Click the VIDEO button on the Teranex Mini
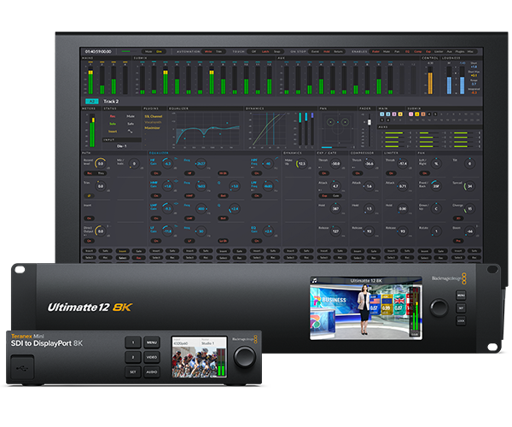 [x=152, y=357]
